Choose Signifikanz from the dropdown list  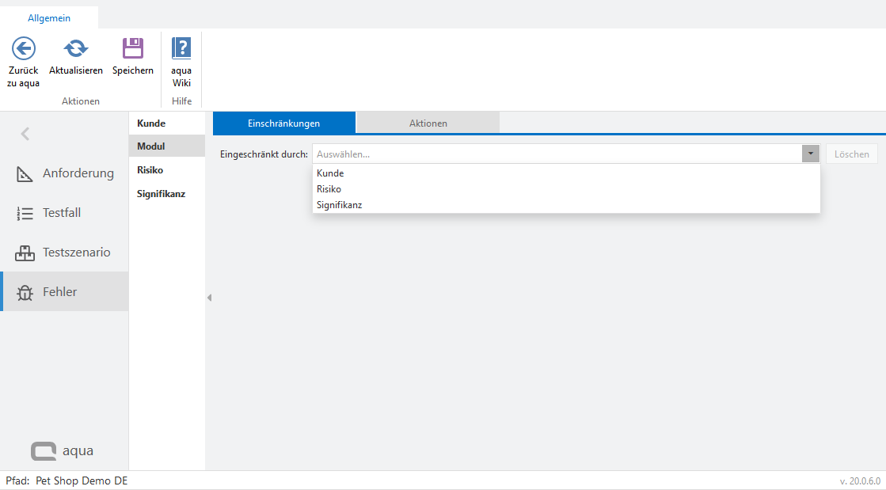(x=339, y=205)
